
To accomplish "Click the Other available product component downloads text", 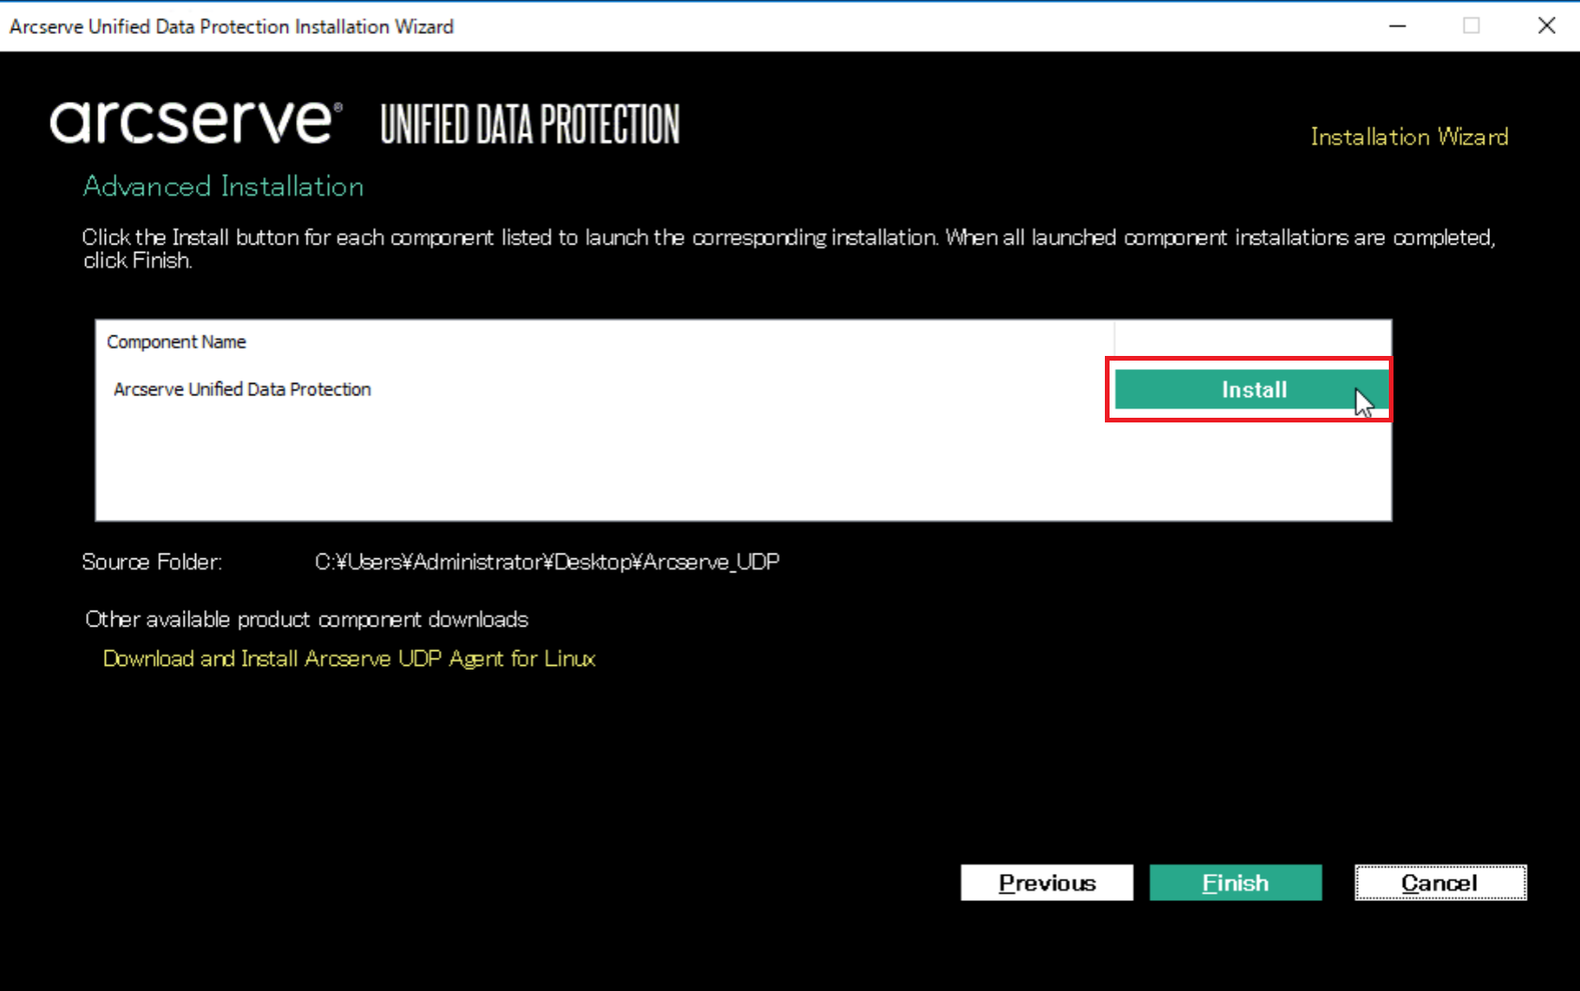I will click(x=306, y=619).
